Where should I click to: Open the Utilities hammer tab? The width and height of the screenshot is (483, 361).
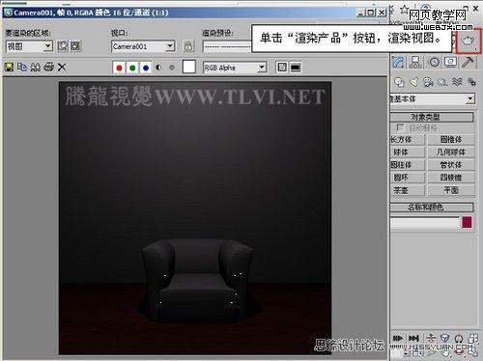tap(468, 62)
